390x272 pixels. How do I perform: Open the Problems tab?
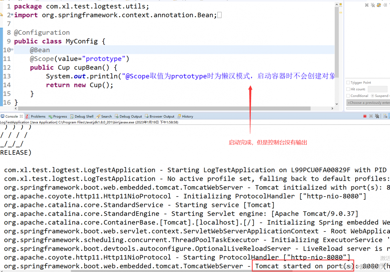(x=36, y=116)
